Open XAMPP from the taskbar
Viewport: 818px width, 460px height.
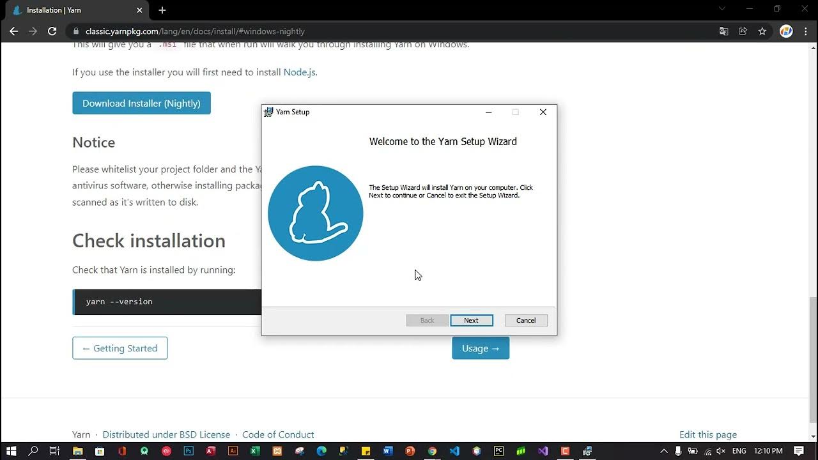click(x=277, y=451)
